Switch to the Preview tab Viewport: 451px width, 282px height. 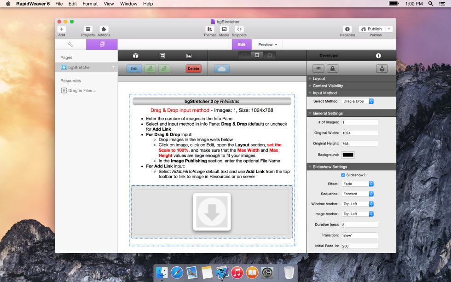267,45
